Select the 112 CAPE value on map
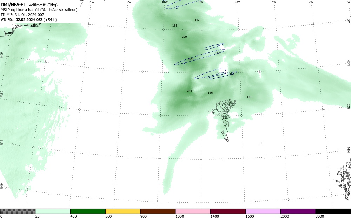The width and height of the screenshot is (351, 219). point(217,53)
